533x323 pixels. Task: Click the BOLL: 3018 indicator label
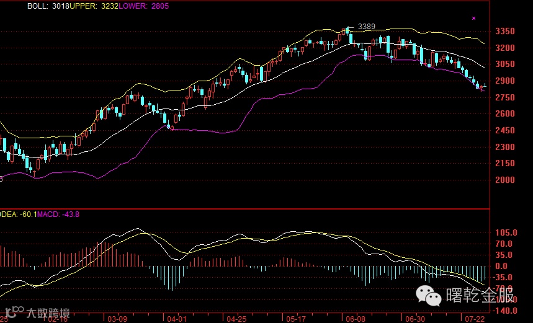tap(48, 6)
